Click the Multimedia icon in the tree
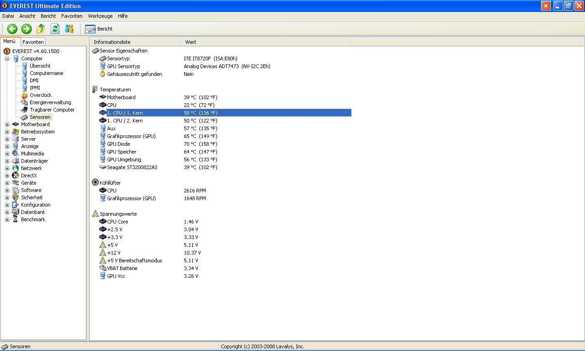This screenshot has height=351, width=585. pyautogui.click(x=16, y=154)
